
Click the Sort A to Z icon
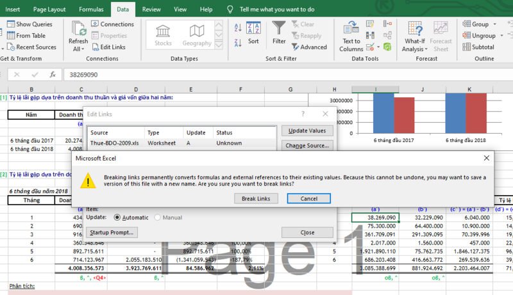238,27
